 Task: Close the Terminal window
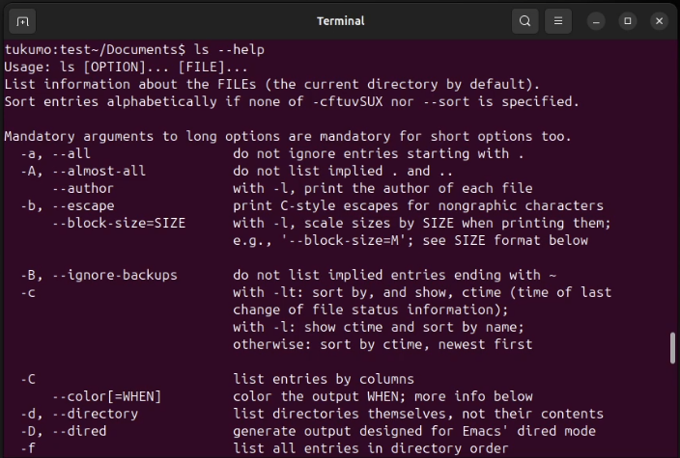[x=659, y=20]
